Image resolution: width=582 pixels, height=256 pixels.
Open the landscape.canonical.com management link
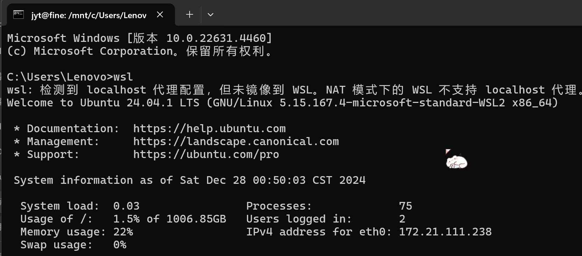(235, 141)
